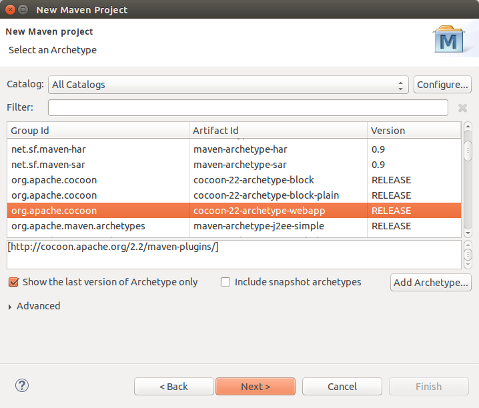The image size is (479, 408).
Task: Click the help question mark icon
Action: [x=22, y=386]
